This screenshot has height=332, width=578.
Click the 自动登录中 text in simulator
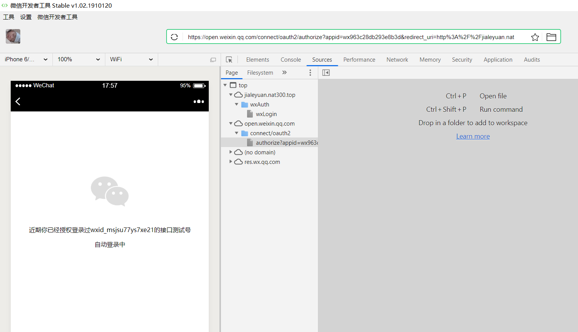pyautogui.click(x=110, y=244)
